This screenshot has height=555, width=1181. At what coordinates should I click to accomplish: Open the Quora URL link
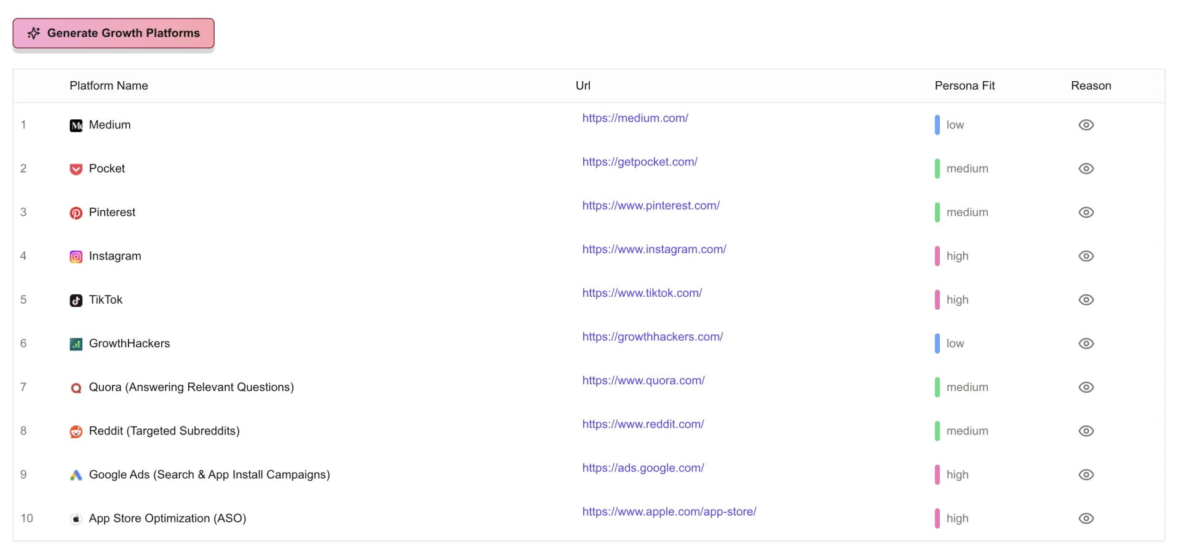click(x=643, y=380)
